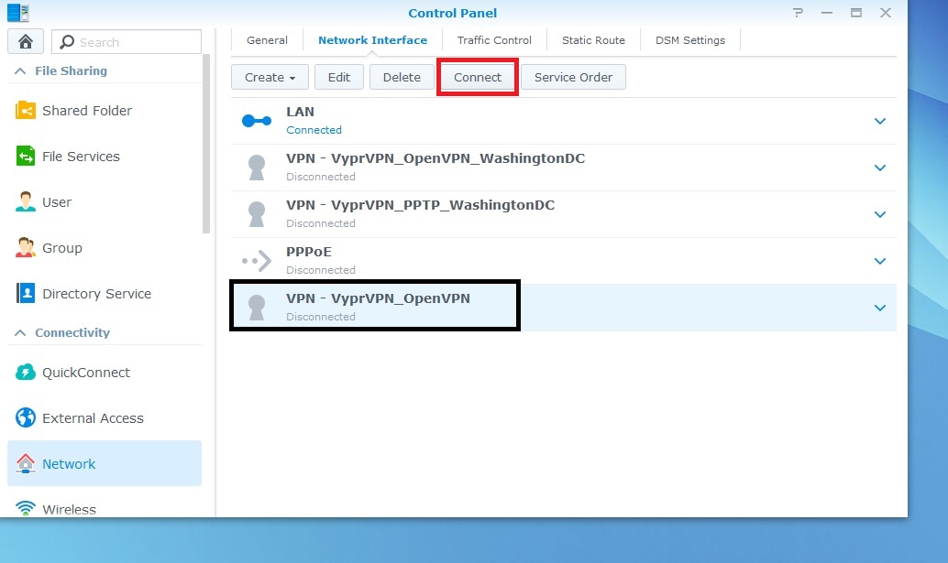Open Directory Service settings

[25, 293]
